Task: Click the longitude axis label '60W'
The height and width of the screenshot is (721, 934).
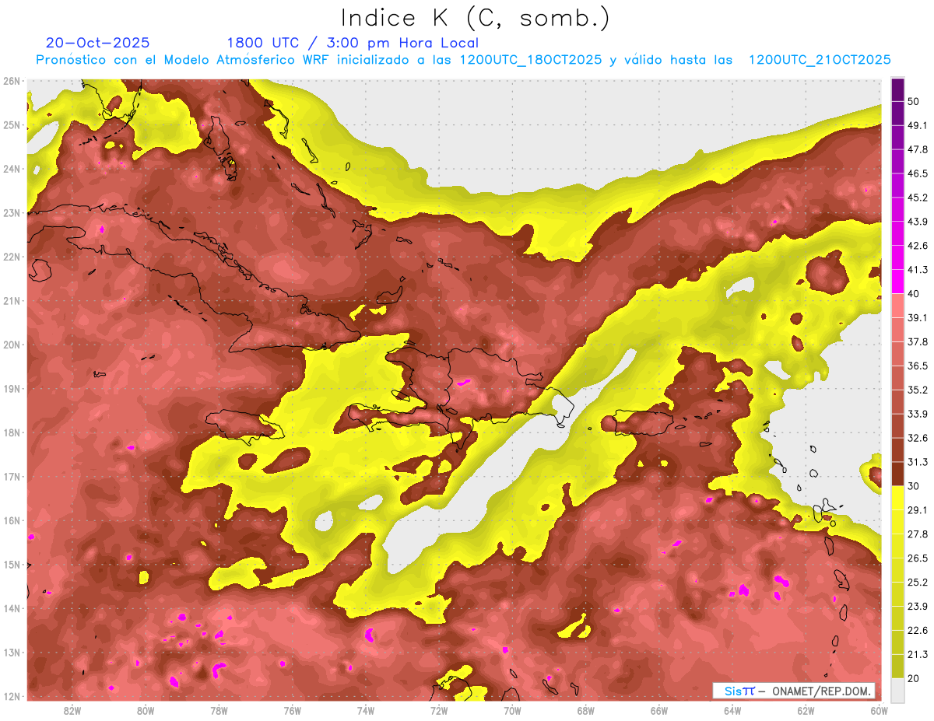Action: (x=879, y=711)
